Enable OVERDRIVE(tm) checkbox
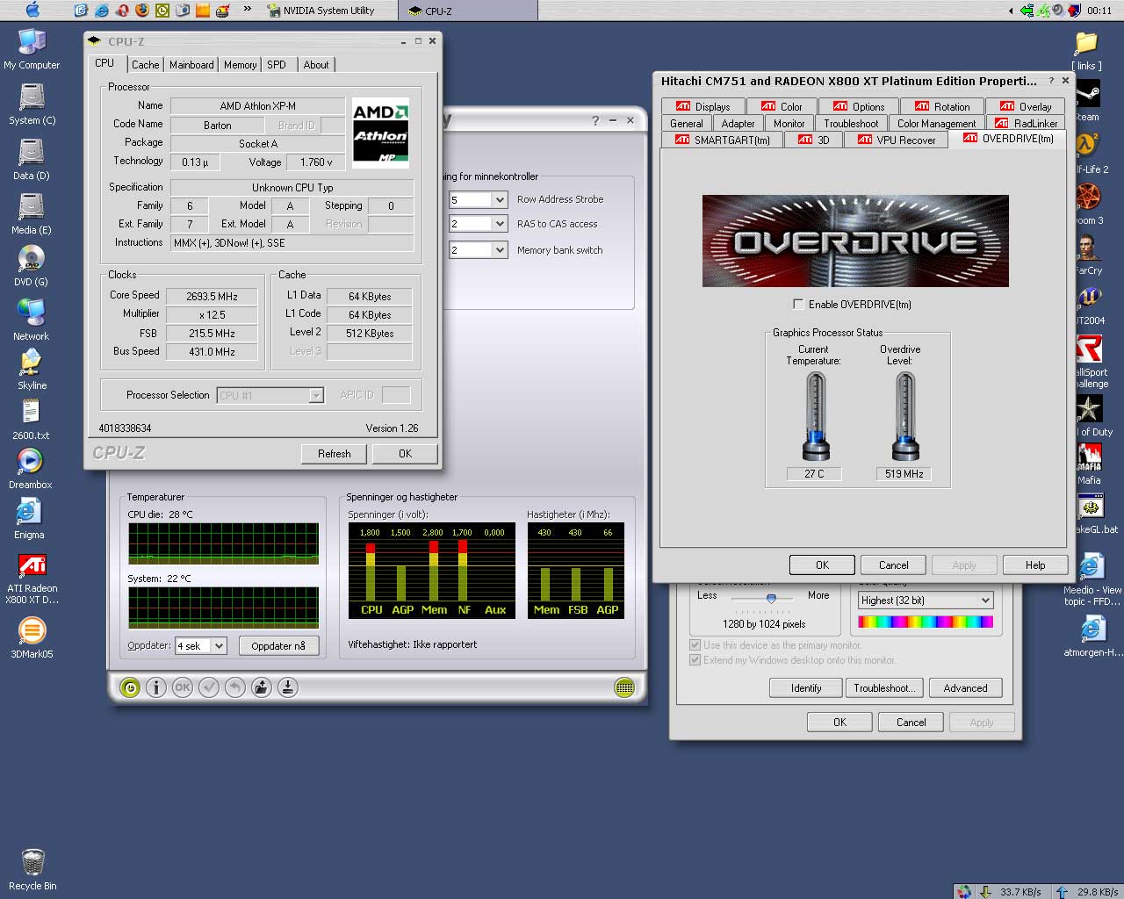 (x=798, y=304)
